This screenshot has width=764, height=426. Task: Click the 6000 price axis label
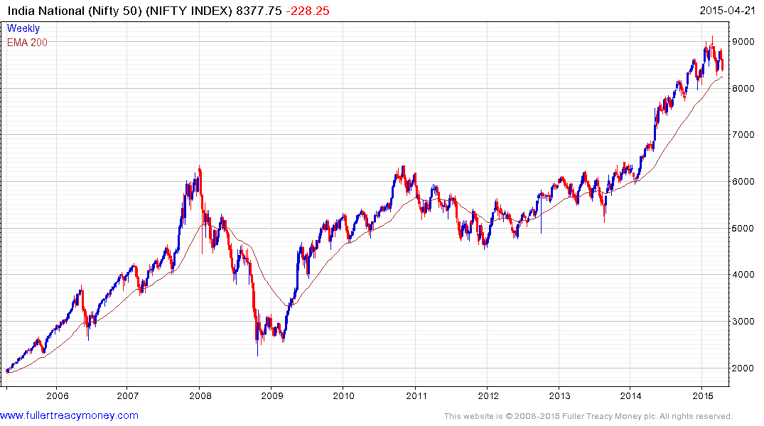pos(743,181)
